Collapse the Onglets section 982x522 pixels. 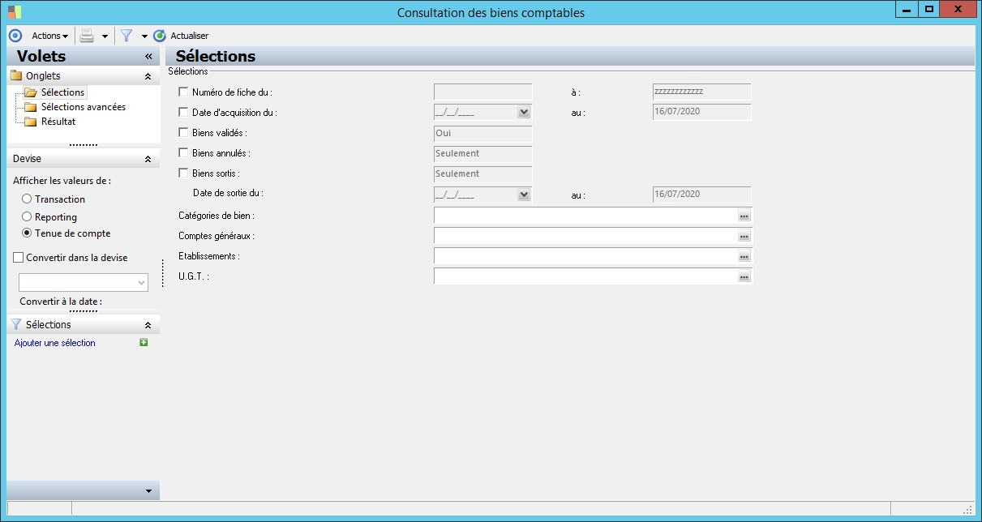(x=148, y=76)
